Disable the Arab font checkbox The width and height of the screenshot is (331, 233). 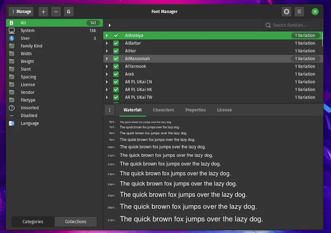tap(116, 74)
